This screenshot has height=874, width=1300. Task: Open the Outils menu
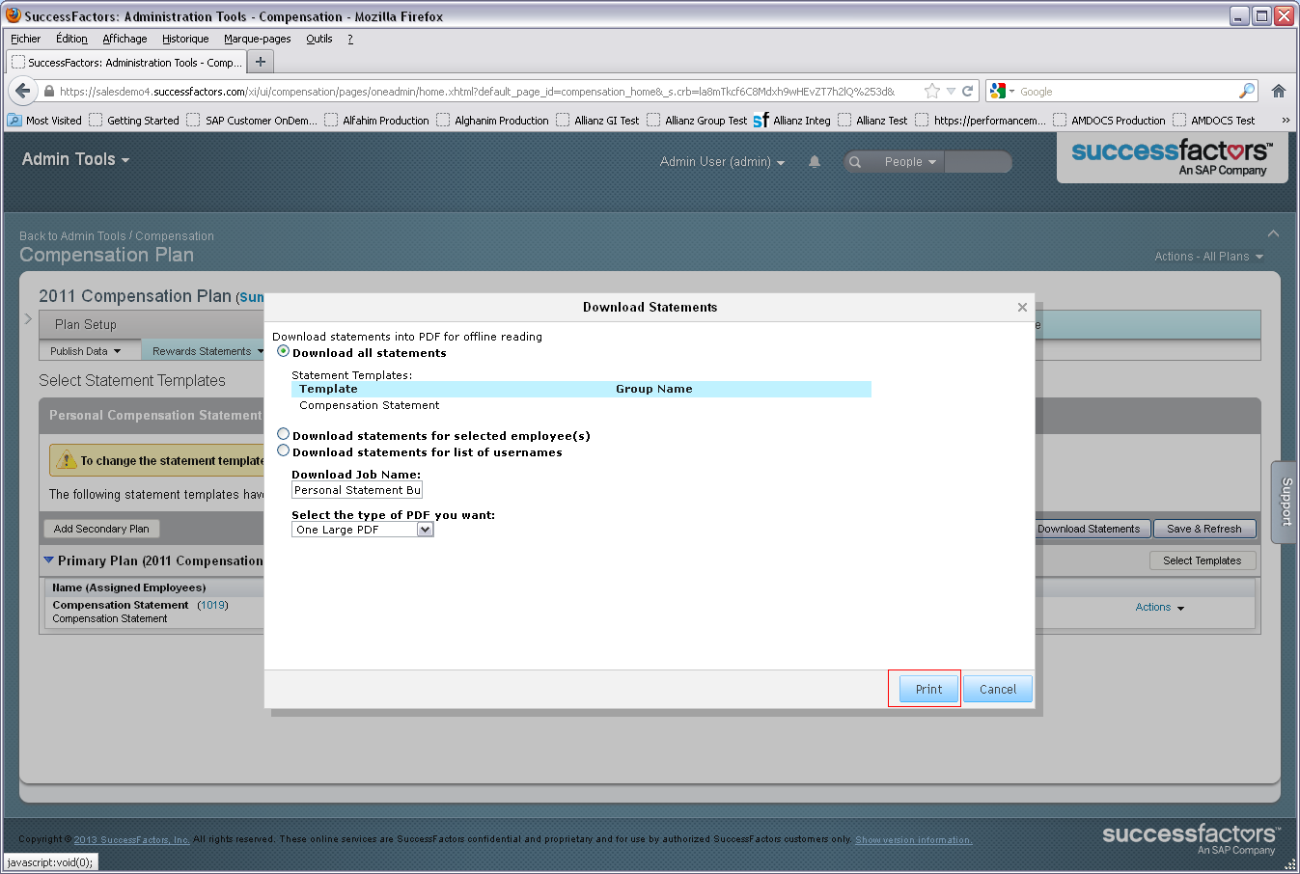(319, 39)
